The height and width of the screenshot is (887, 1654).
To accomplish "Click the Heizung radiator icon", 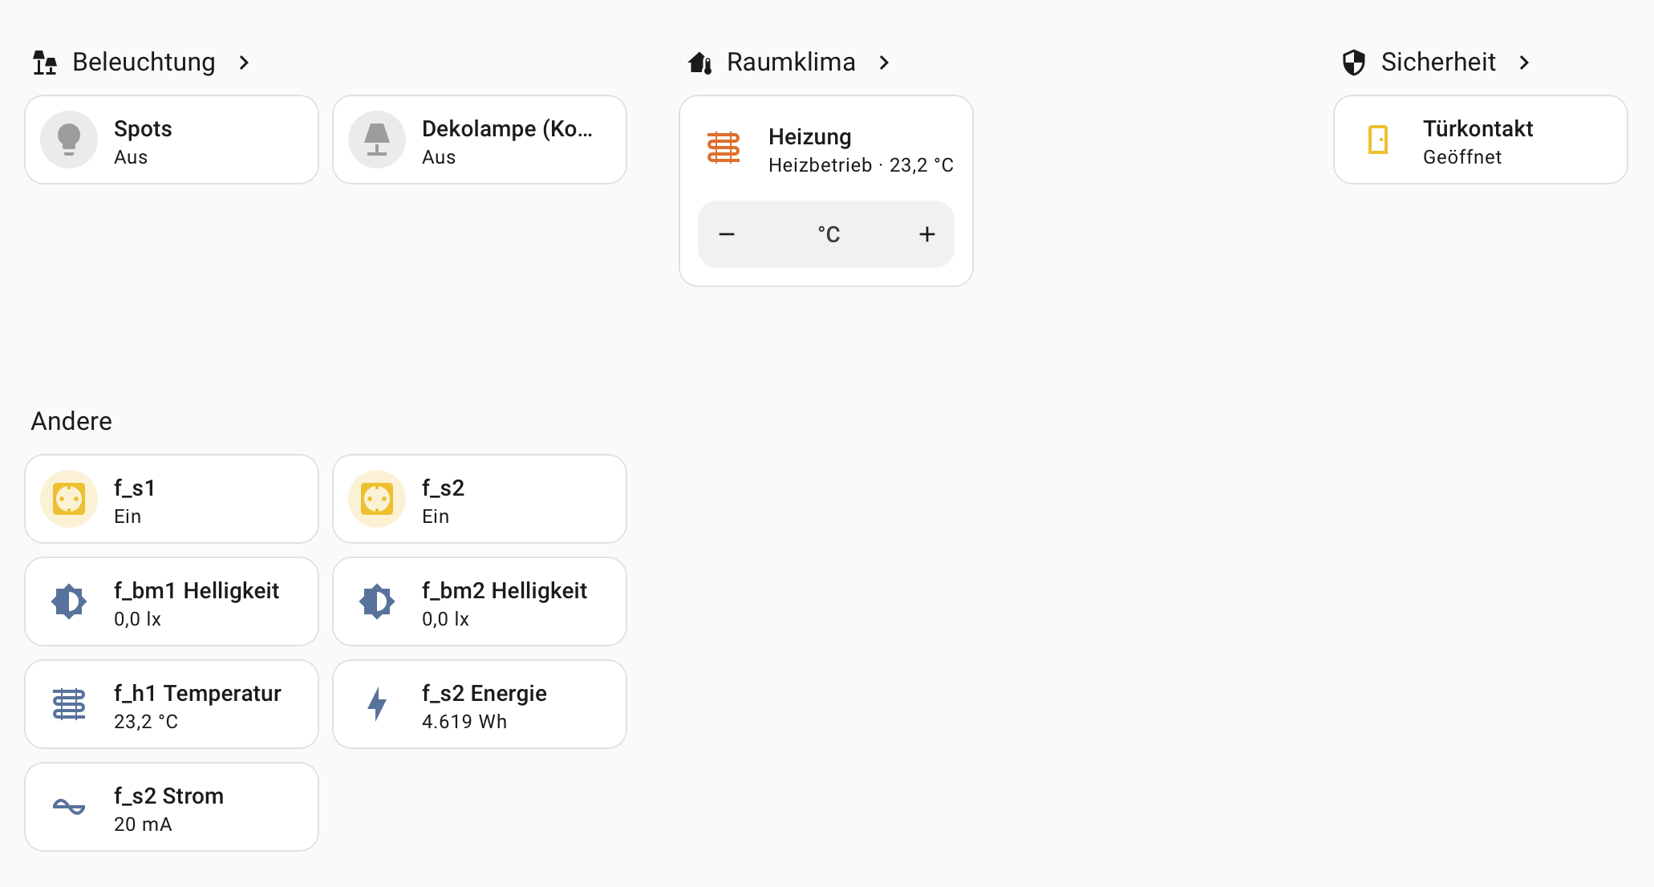I will 724,148.
